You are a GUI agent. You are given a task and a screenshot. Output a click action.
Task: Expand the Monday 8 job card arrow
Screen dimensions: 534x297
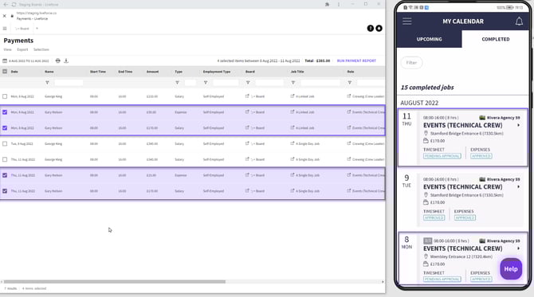pos(518,248)
